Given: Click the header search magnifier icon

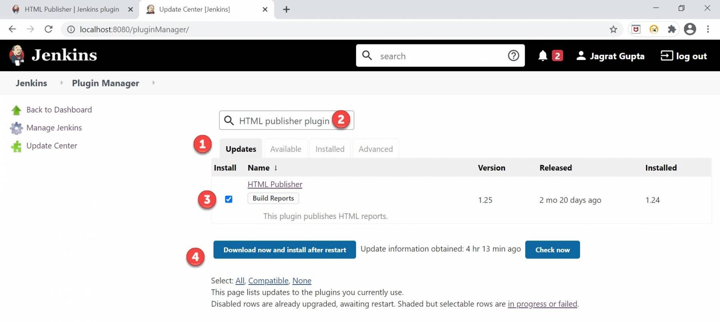Looking at the screenshot, I should pos(367,56).
